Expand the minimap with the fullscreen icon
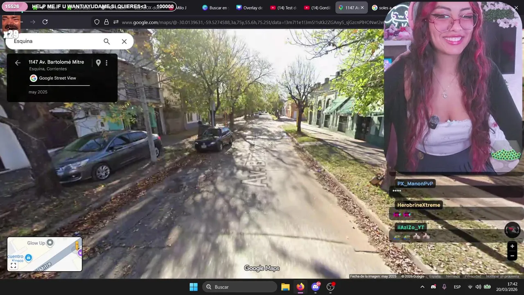This screenshot has height=295, width=524. [14, 266]
